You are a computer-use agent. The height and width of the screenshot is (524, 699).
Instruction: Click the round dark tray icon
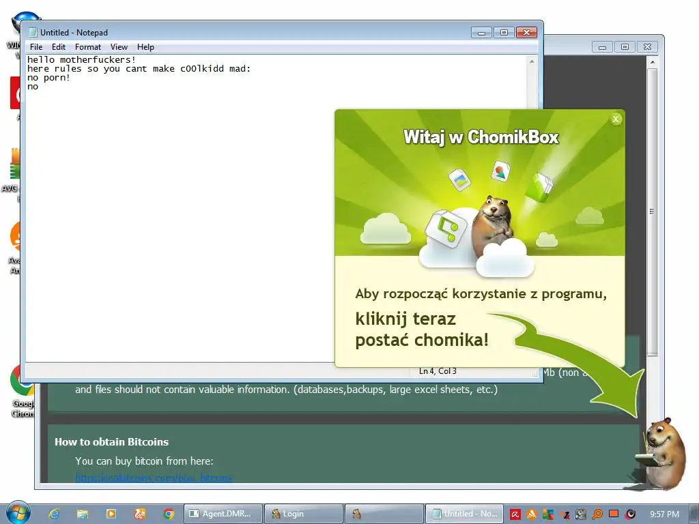click(630, 514)
